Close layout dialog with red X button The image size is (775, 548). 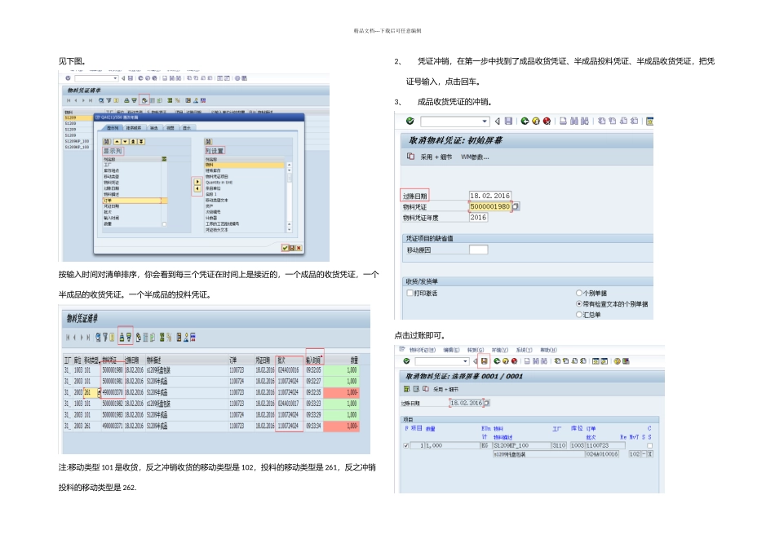[299, 248]
